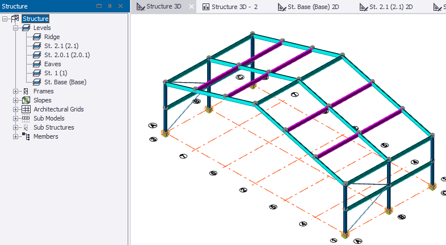
Task: Click the Sub Models icon
Action: (x=26, y=118)
